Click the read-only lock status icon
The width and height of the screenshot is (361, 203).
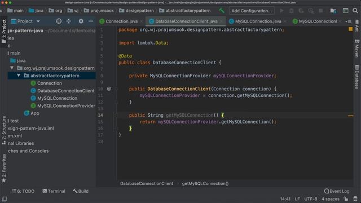tap(346, 199)
